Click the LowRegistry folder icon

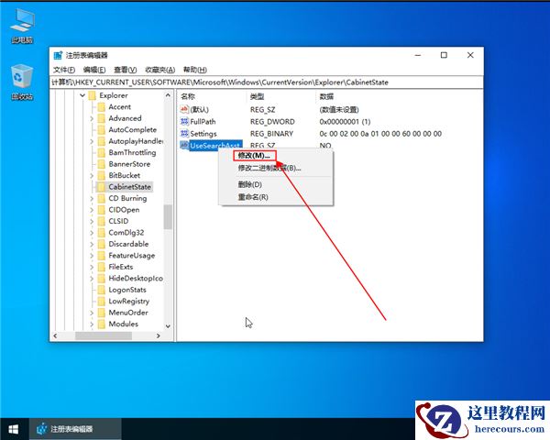tap(102, 301)
